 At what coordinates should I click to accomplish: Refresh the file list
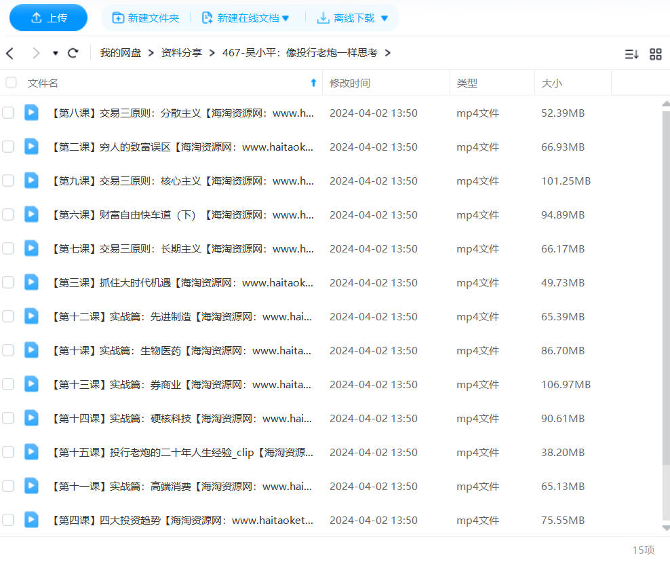[73, 53]
